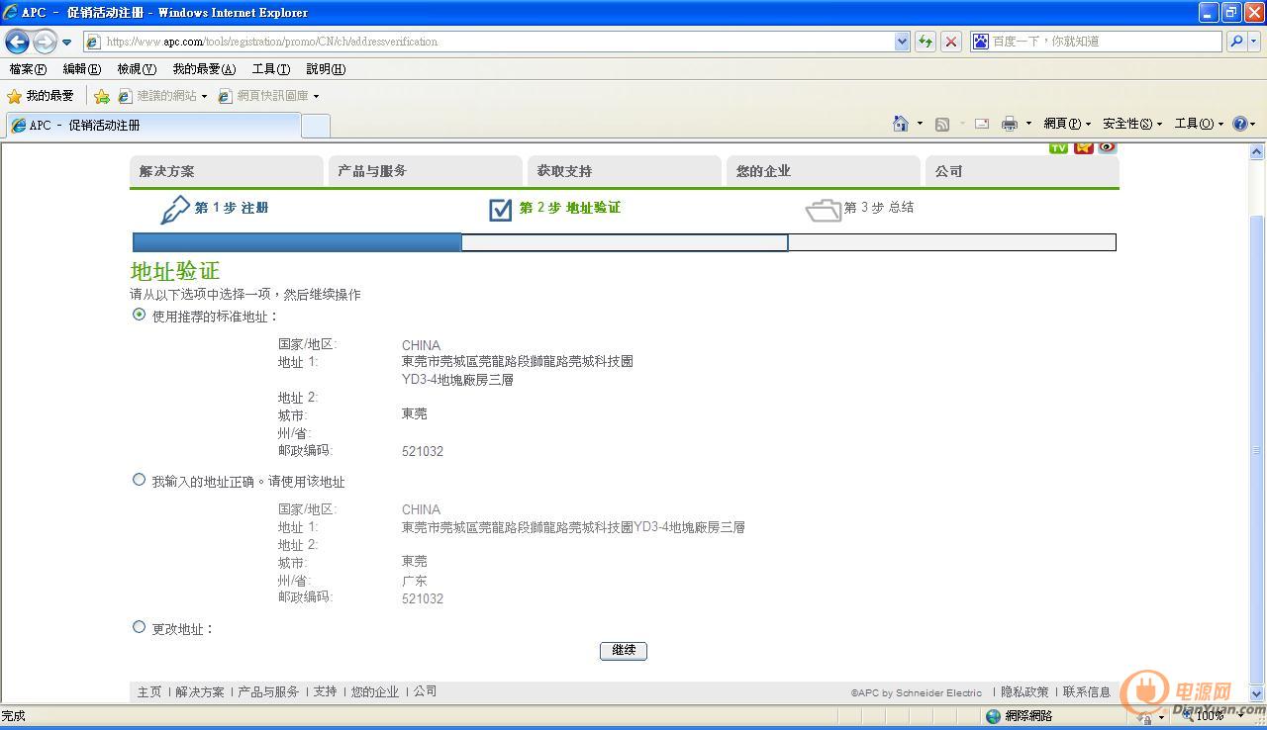Open the 建議的網站 favorites link
The width and height of the screenshot is (1267, 730).
tap(163, 96)
